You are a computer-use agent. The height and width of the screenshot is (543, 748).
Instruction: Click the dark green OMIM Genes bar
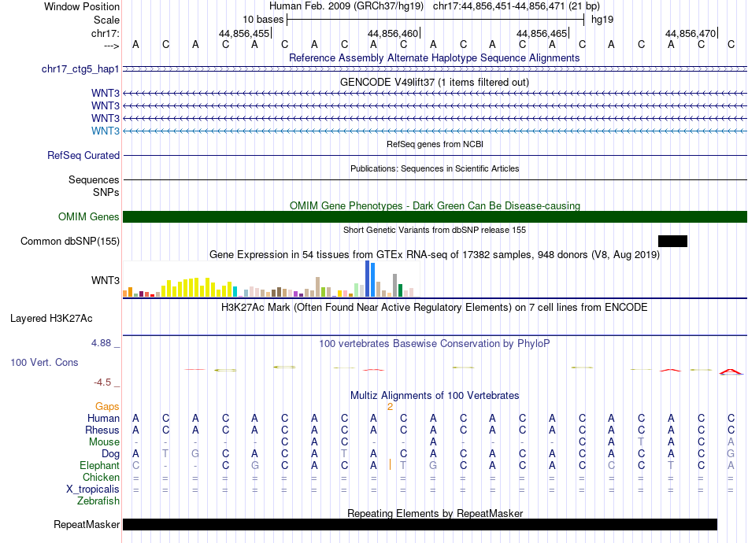(x=435, y=217)
